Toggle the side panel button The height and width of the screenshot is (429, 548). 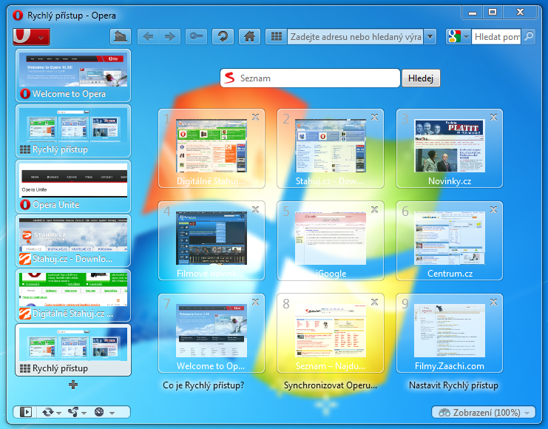coord(25,412)
